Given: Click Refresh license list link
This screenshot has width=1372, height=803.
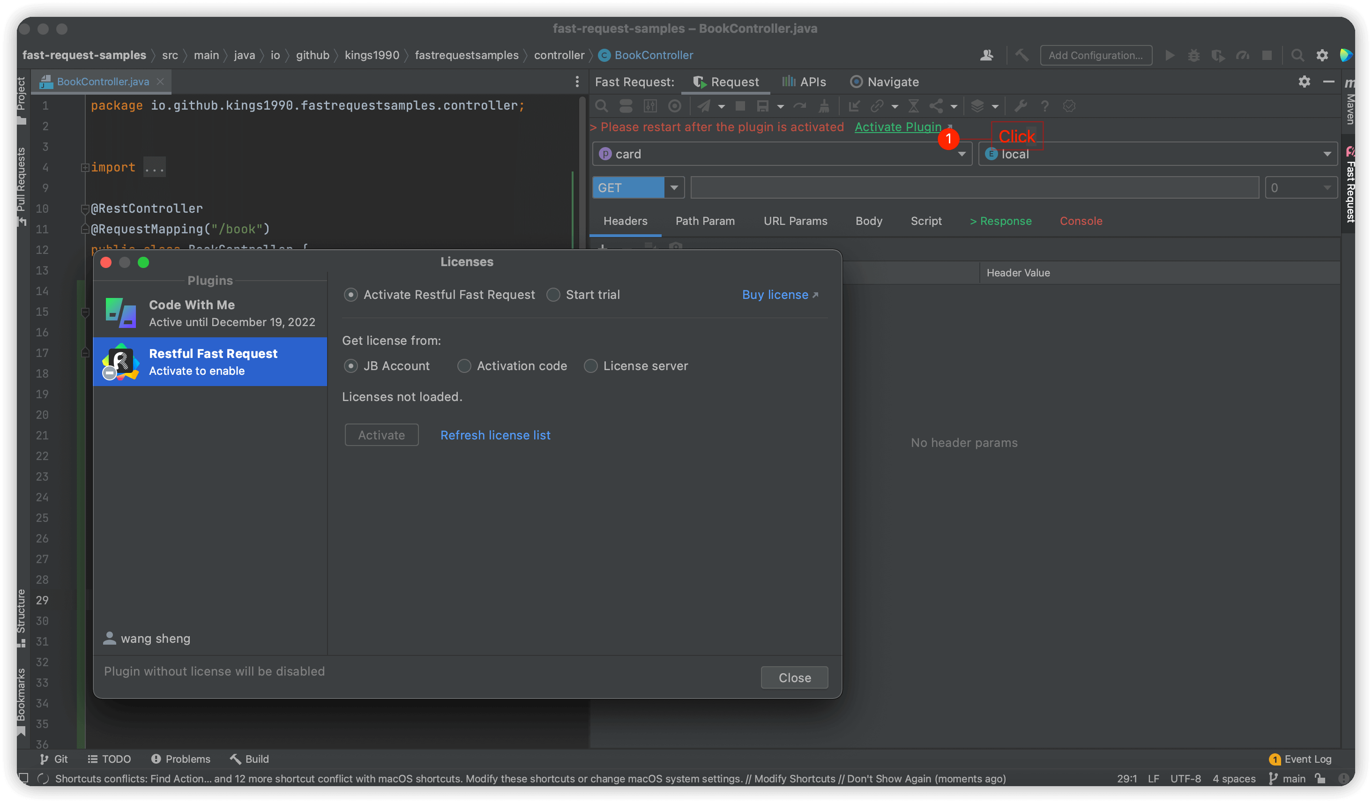Looking at the screenshot, I should [x=495, y=435].
